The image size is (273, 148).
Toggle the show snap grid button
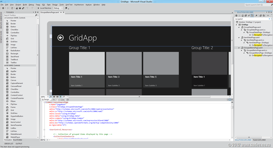click(54, 97)
